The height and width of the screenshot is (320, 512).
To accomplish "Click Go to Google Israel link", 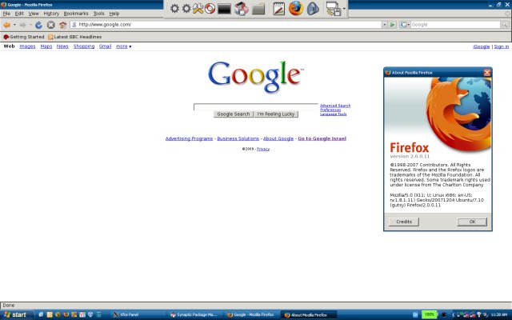I will click(x=322, y=138).
